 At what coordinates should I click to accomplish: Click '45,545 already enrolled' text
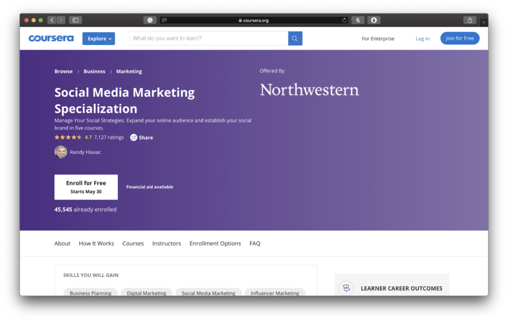(85, 209)
